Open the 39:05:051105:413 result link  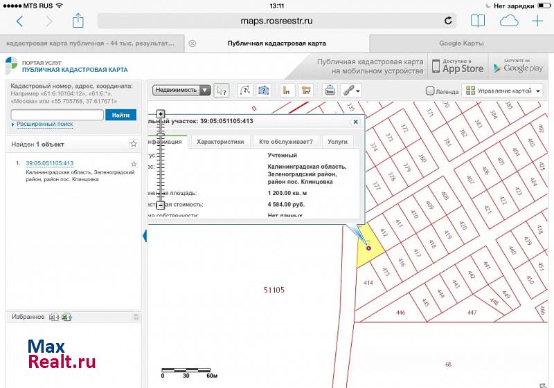[49, 163]
